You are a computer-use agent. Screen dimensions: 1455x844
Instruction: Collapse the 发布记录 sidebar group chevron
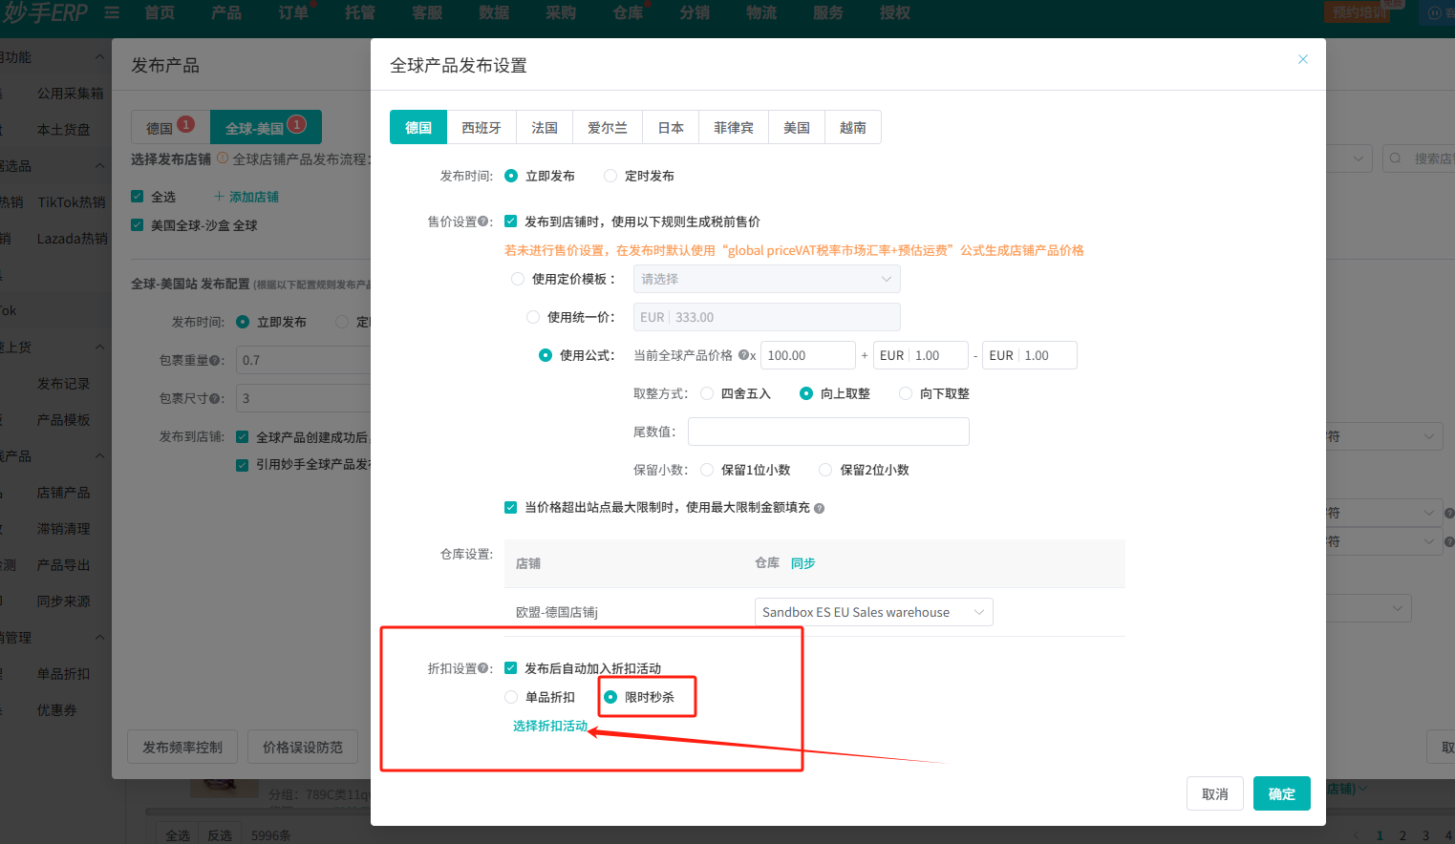click(x=99, y=348)
